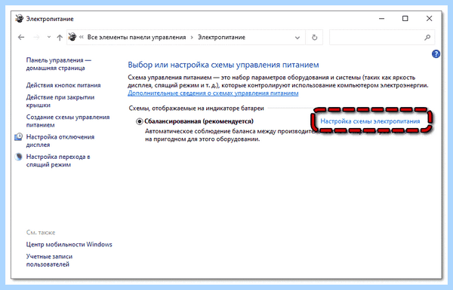Click См. также section label
Image resolution: width=453 pixels, height=290 pixels.
tap(41, 232)
